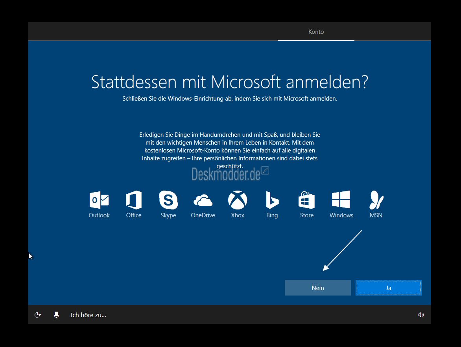
Task: Click the volume speaker icon
Action: 421,315
